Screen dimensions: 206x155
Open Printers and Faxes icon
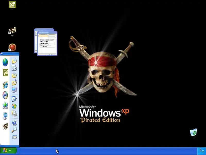tap(14, 113)
